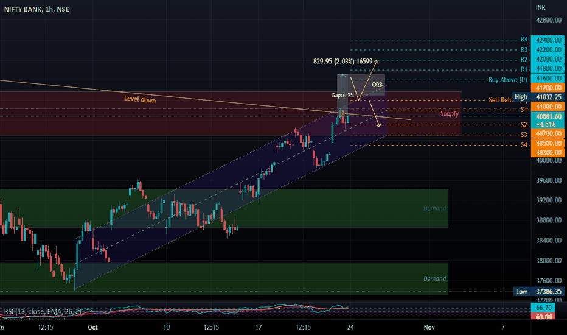Screen dimensions: 567x335
Task: Click the 40500.00 orange price tag
Action: tap(548, 143)
